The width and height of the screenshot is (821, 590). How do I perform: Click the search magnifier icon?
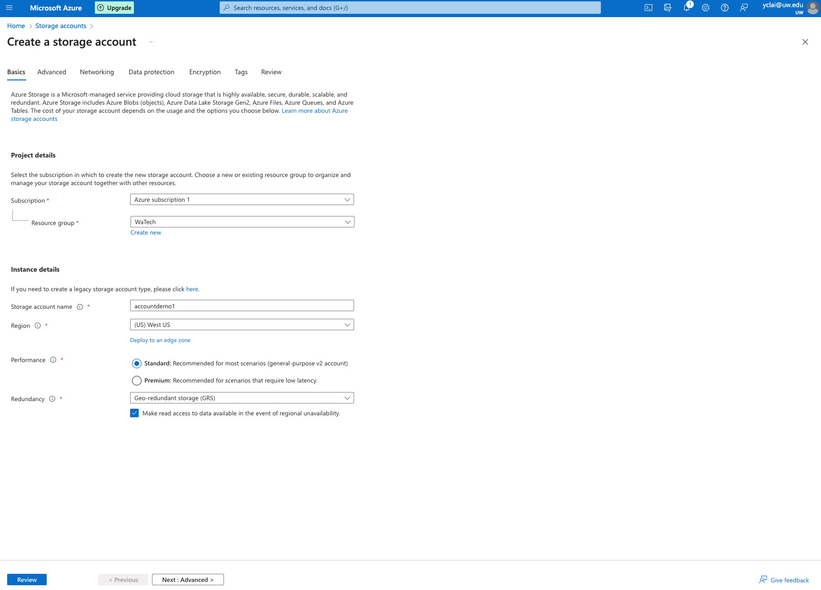click(226, 8)
